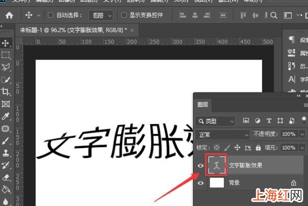Collapse the Layers panel with double arrows
This screenshot has width=308, height=206.
coord(299,96)
